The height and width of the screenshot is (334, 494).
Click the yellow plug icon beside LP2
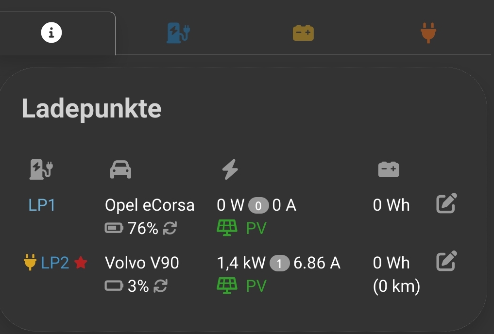[30, 263]
